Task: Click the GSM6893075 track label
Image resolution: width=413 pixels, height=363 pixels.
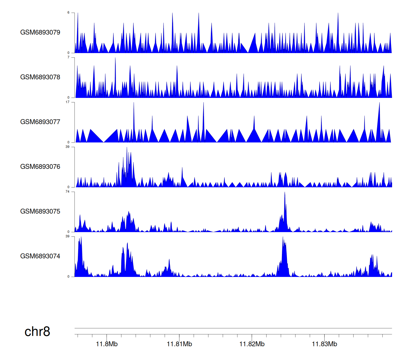Action: 40,211
